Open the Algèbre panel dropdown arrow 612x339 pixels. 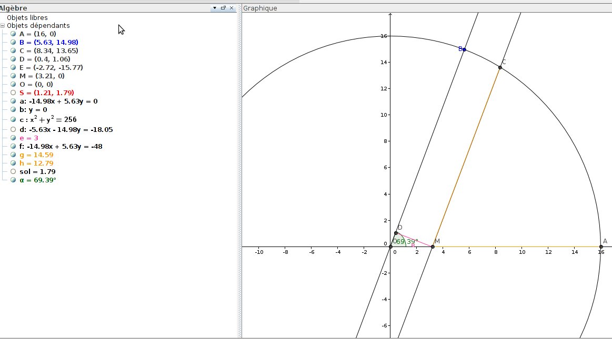click(214, 8)
